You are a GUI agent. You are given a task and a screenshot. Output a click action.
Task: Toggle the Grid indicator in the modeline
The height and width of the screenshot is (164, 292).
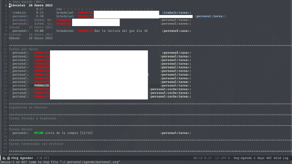(x=277, y=158)
